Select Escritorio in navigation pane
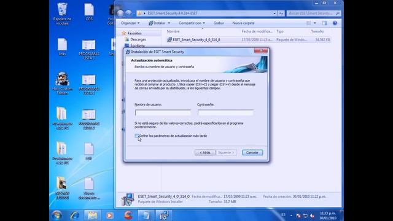Screen dimensions: 393x221 [138, 45]
